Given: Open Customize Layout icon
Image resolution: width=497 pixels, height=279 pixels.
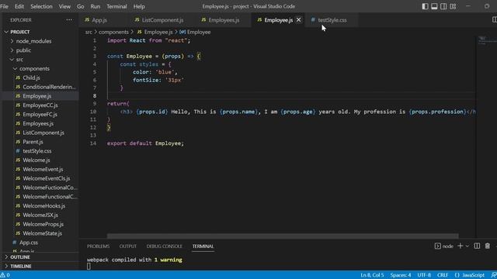Looking at the screenshot, I should (453, 6).
